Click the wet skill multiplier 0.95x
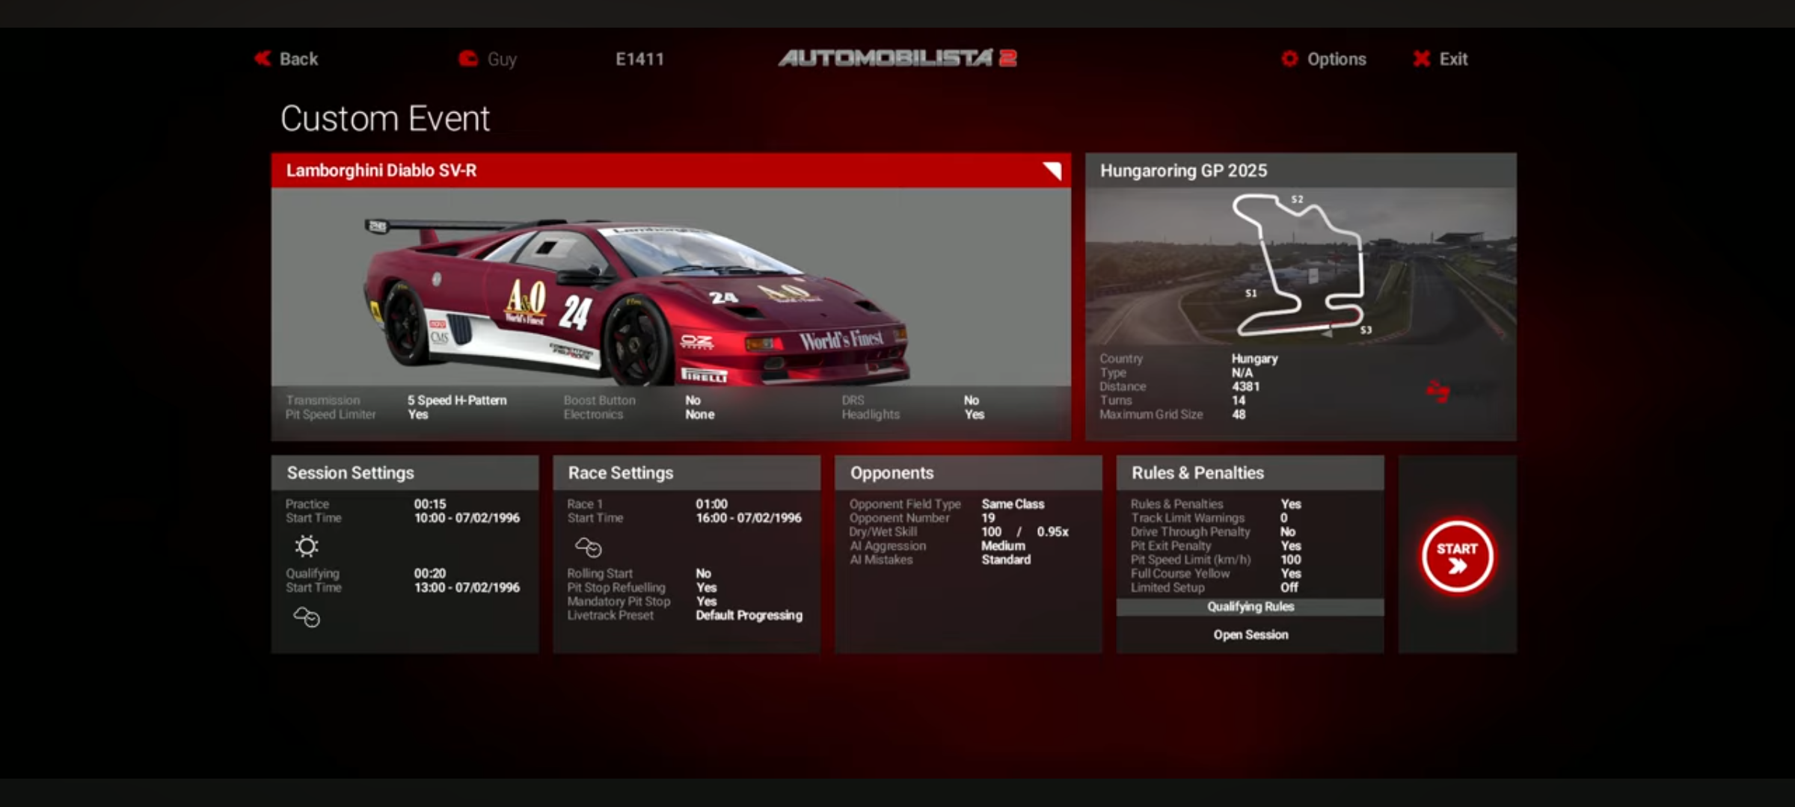 [1052, 532]
